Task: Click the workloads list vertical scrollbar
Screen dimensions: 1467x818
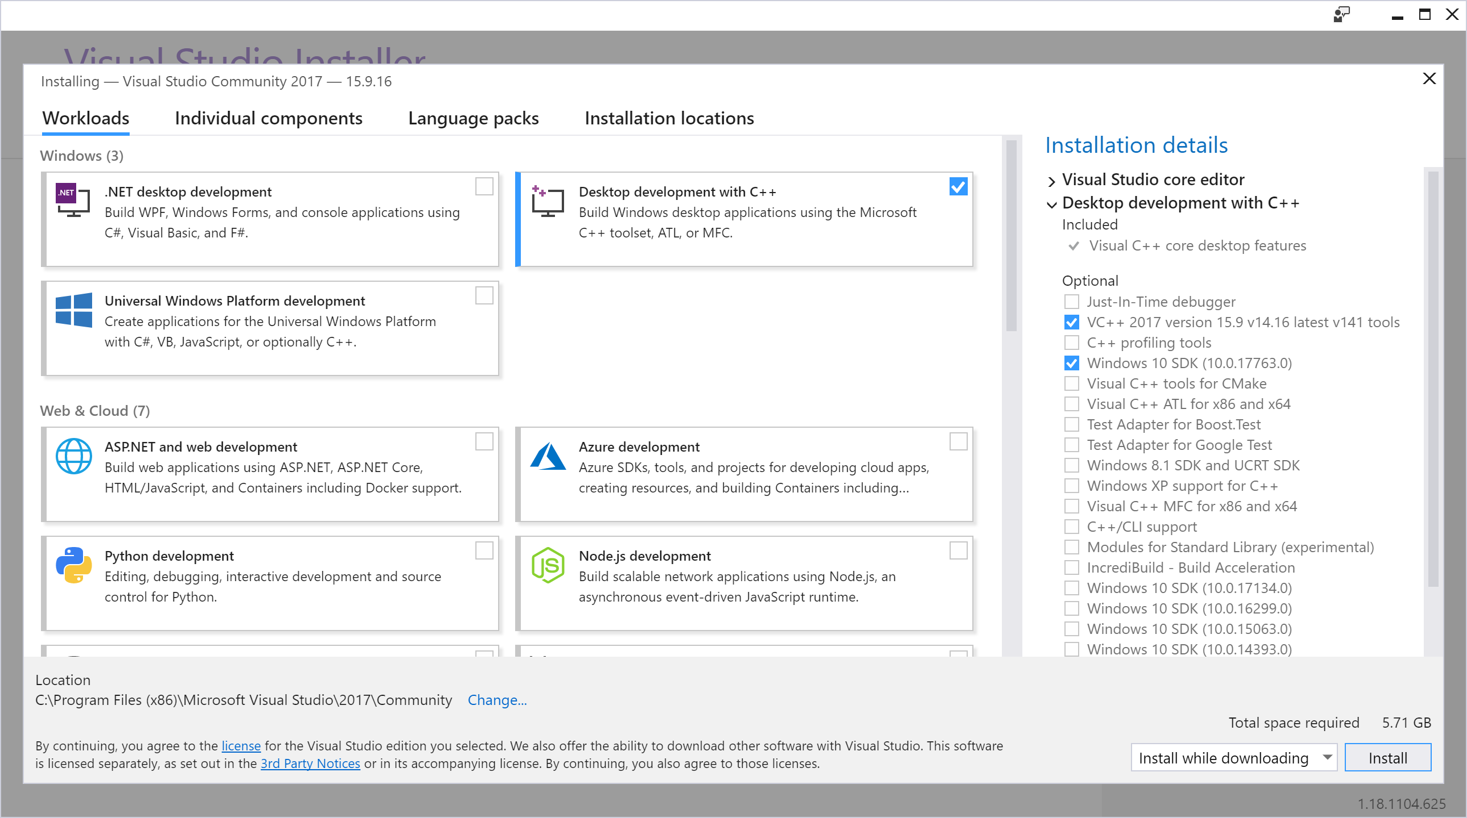Action: click(x=1011, y=236)
